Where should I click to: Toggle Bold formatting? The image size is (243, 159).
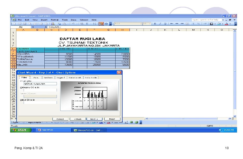pos(155,24)
